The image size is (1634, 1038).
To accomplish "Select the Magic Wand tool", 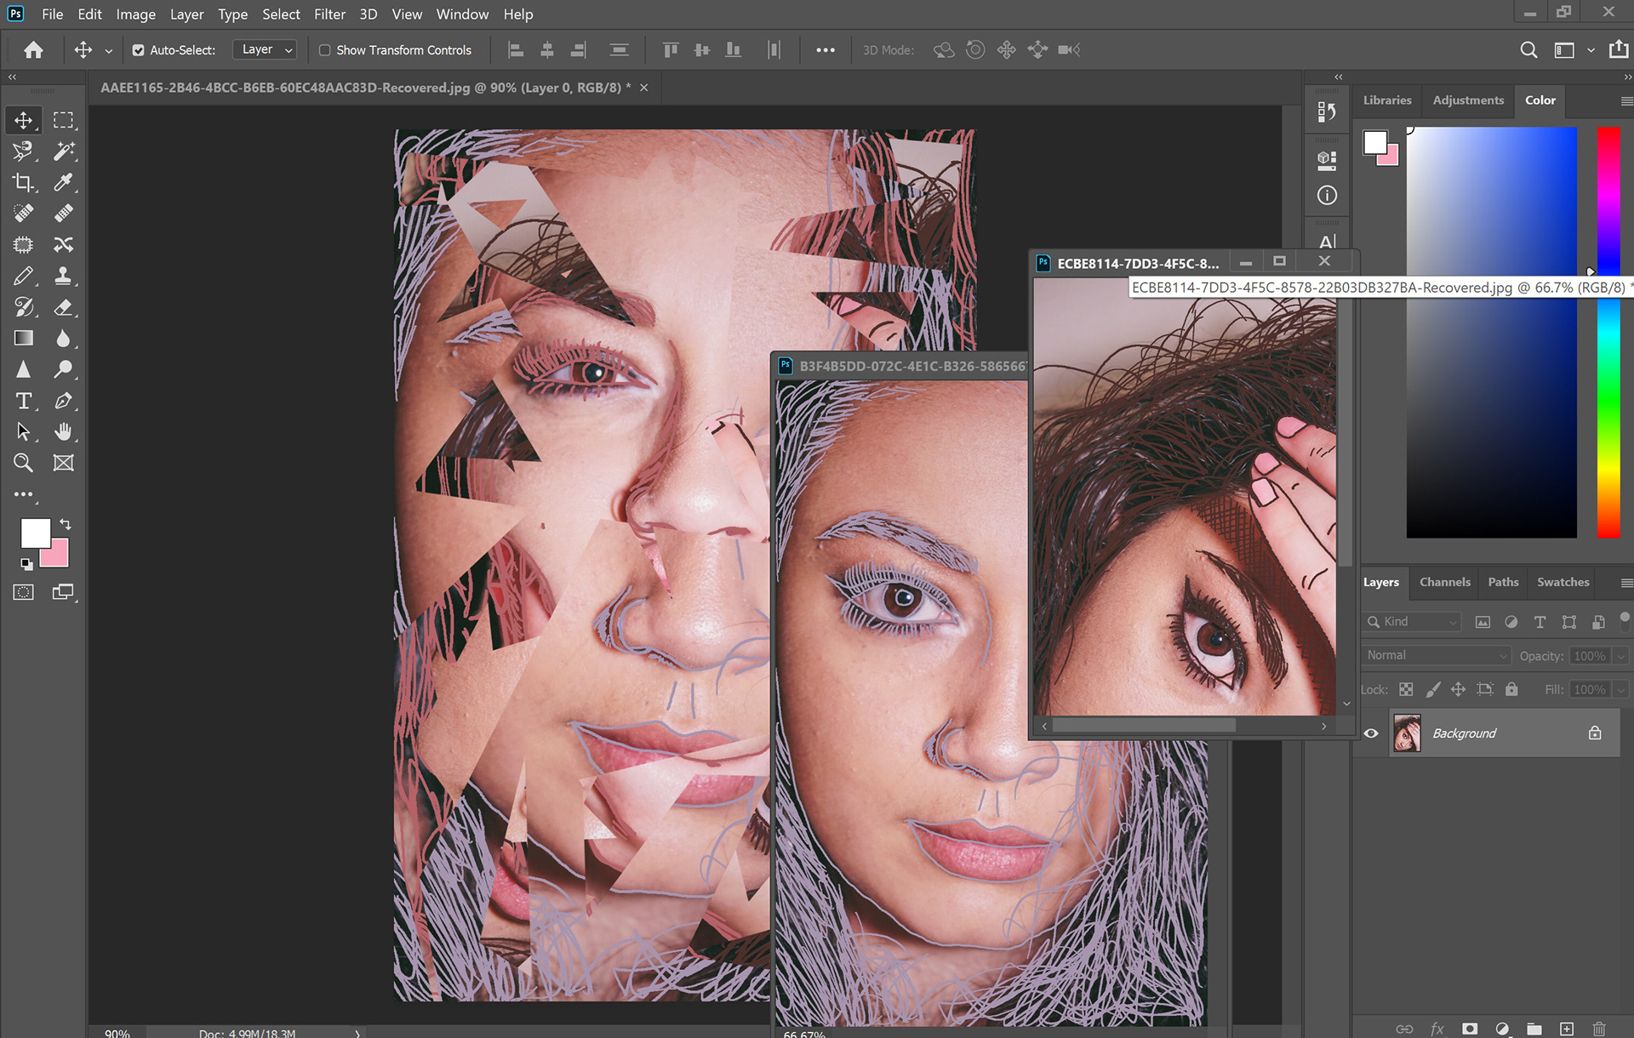I will click(64, 151).
